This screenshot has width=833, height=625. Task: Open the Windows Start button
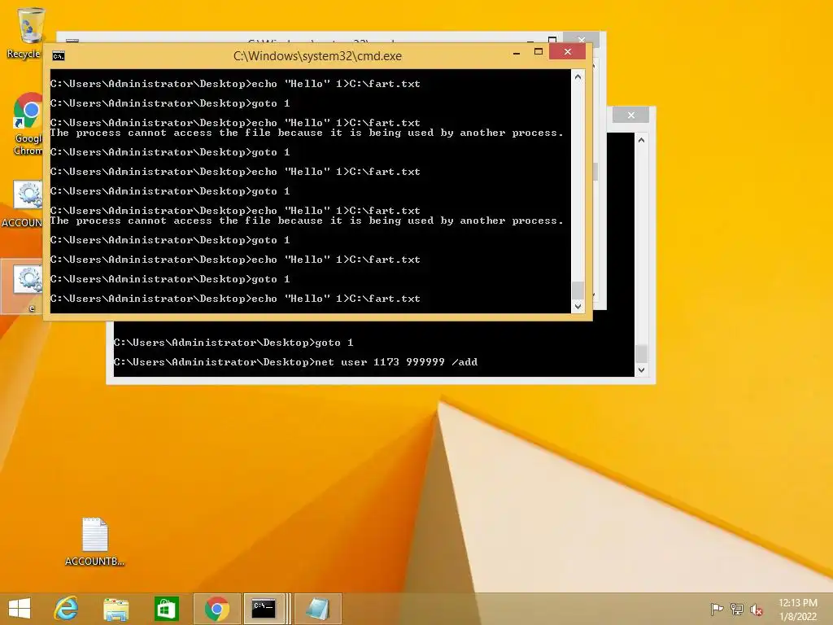(20, 609)
